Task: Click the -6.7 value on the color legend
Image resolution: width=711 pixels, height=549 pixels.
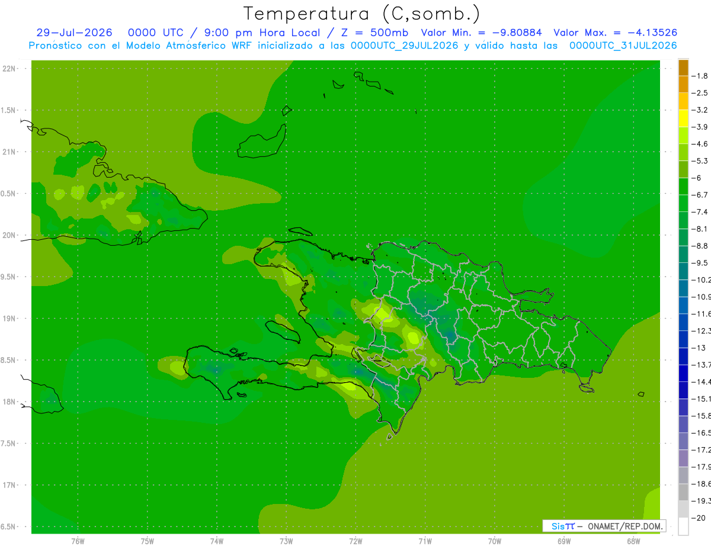Action: click(700, 195)
